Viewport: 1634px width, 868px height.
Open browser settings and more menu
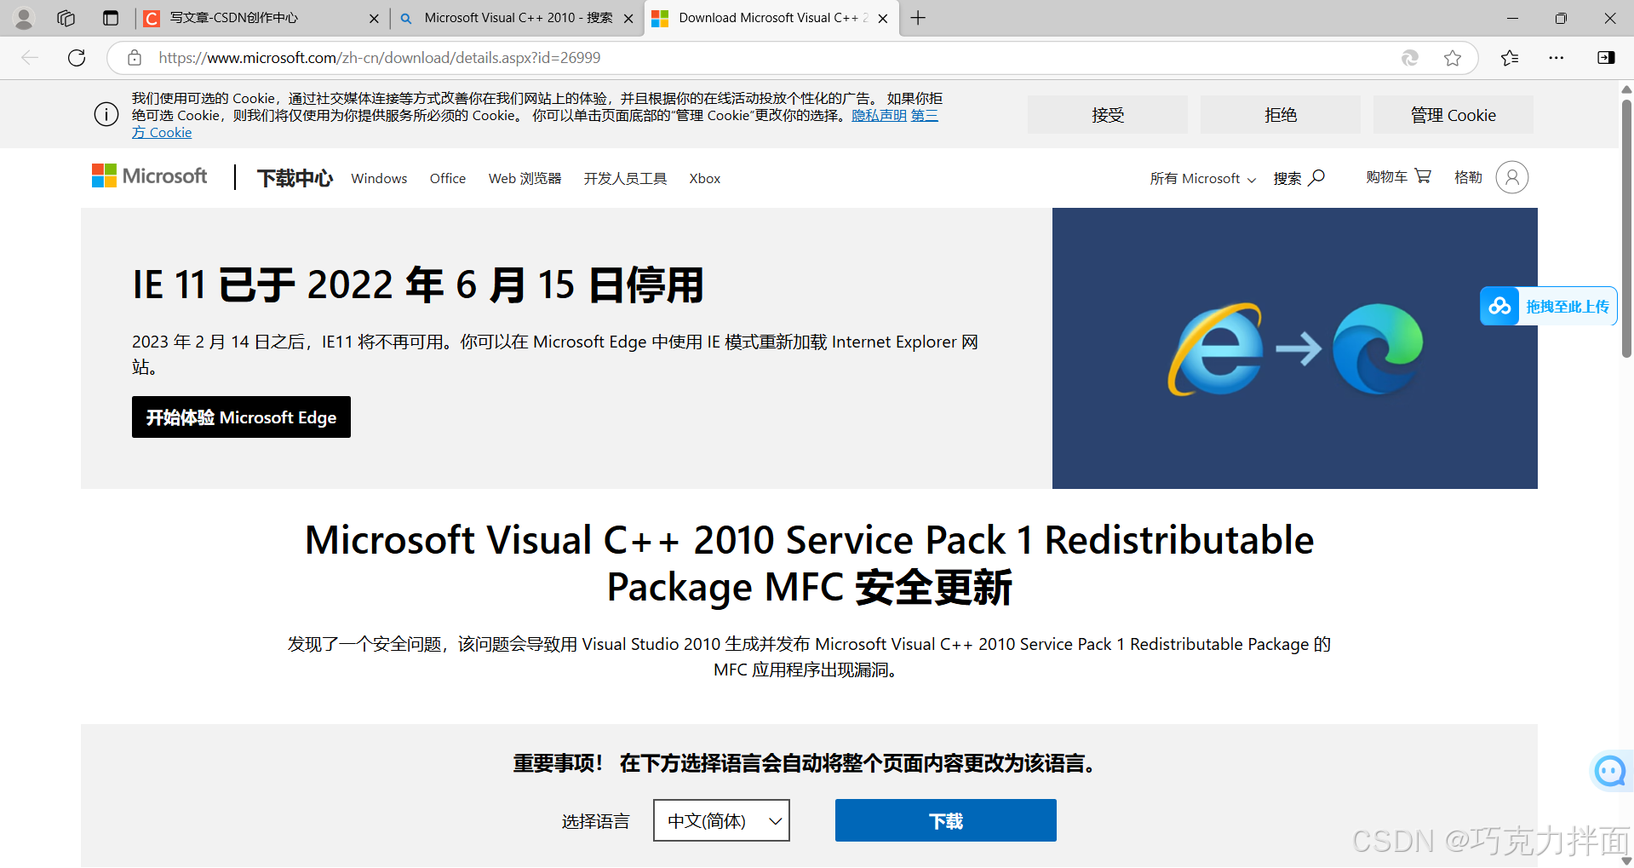pos(1557,58)
